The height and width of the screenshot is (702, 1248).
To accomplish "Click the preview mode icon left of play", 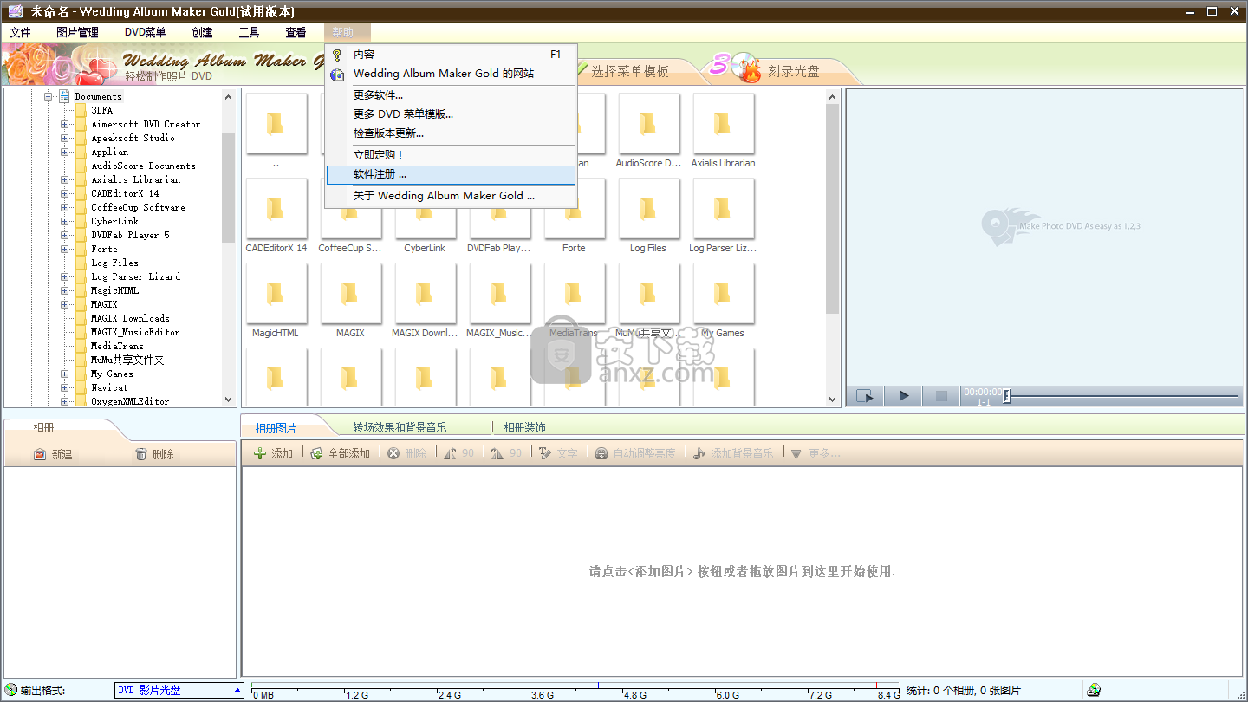I will pos(865,396).
